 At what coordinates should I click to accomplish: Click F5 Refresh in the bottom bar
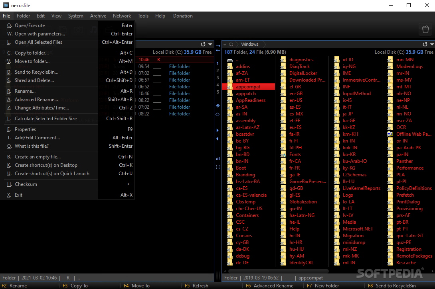[x=196, y=286]
